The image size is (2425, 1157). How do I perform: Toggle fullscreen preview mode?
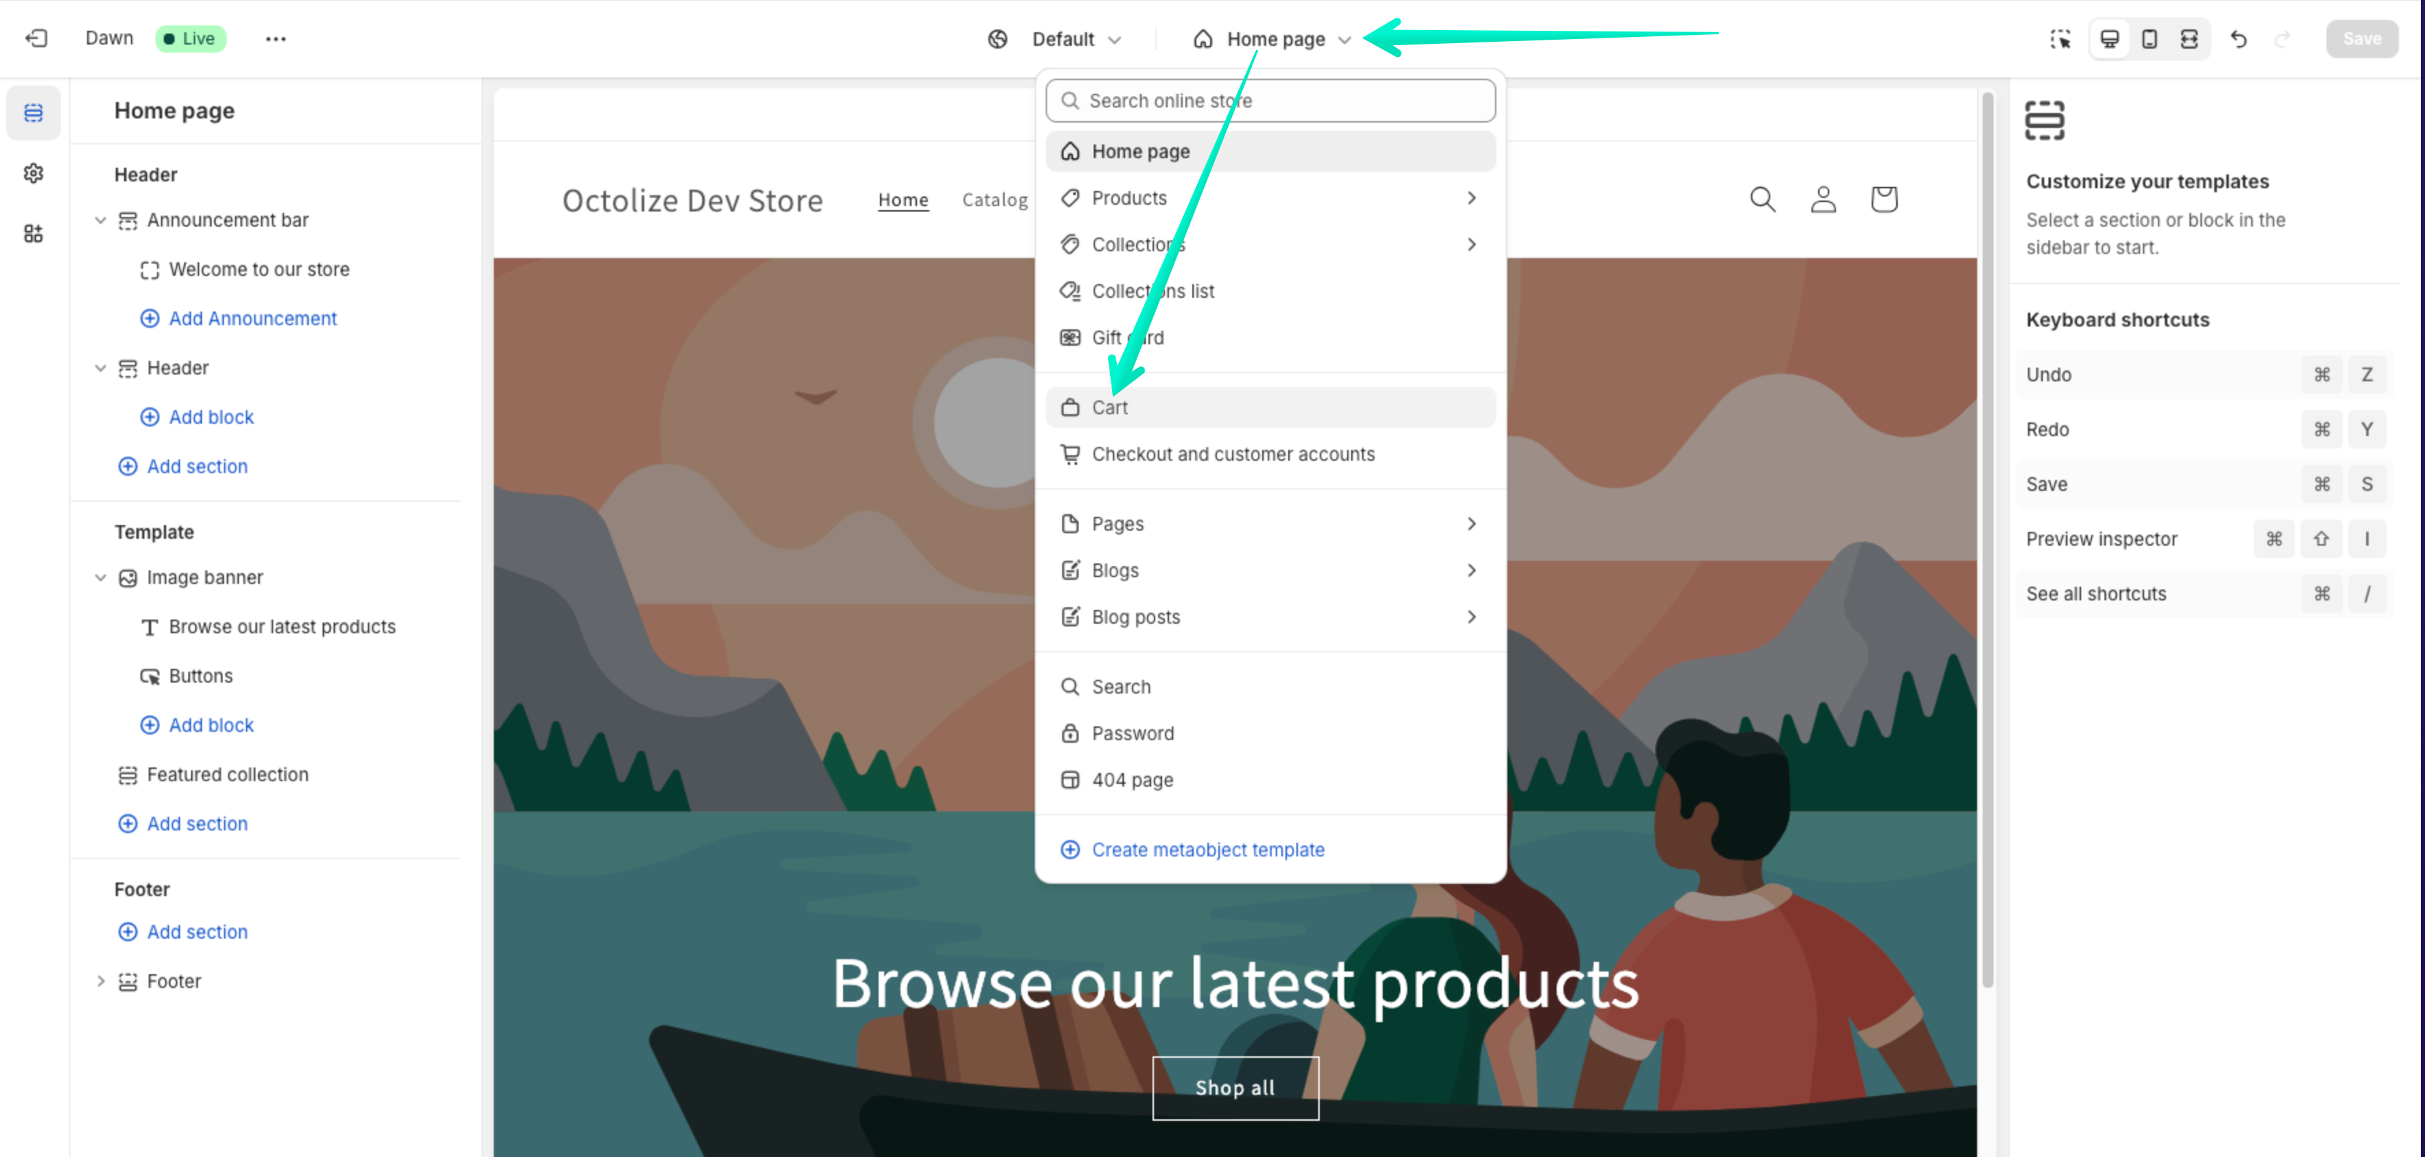point(2189,38)
